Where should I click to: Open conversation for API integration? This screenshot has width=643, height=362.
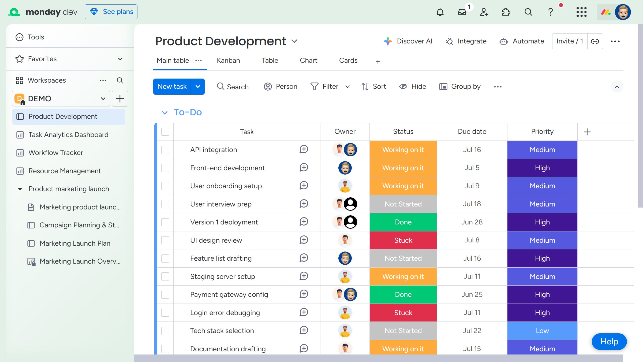pyautogui.click(x=304, y=149)
